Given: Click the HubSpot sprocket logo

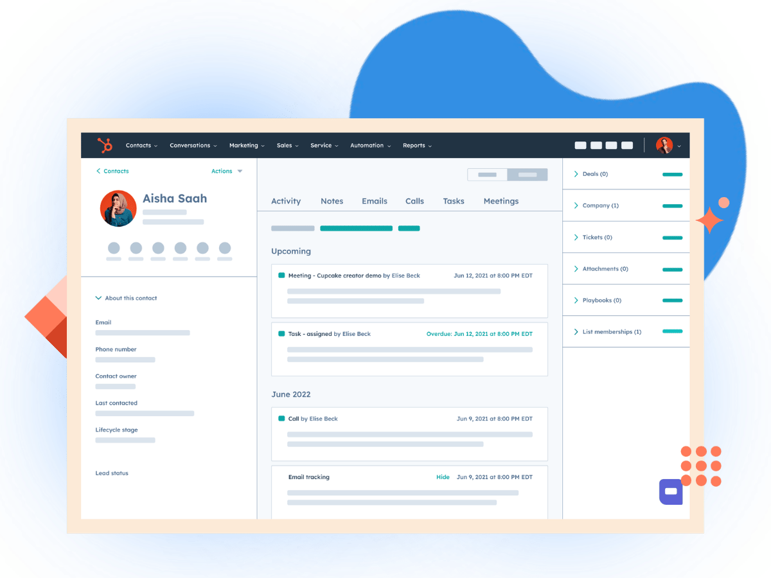Looking at the screenshot, I should click(x=105, y=145).
